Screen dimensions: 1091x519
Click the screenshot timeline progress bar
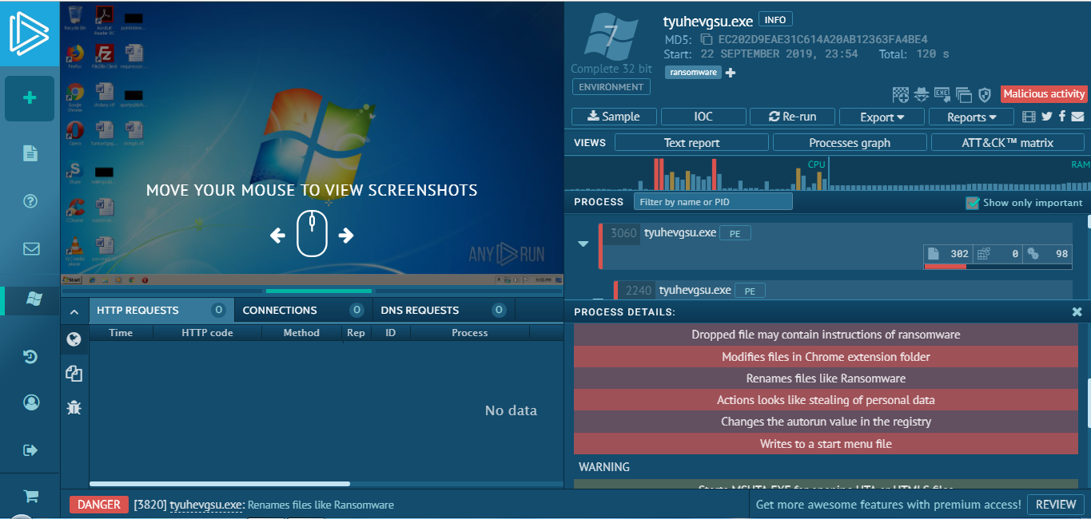pos(313,291)
